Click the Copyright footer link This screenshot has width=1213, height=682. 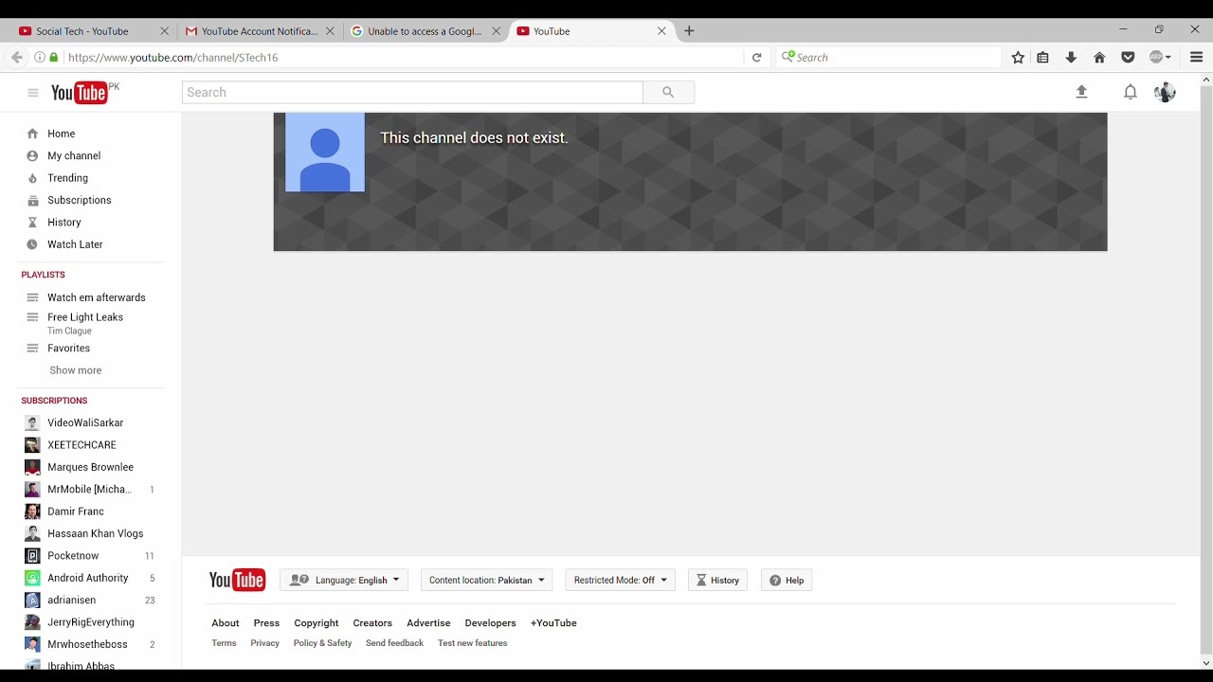tap(317, 623)
